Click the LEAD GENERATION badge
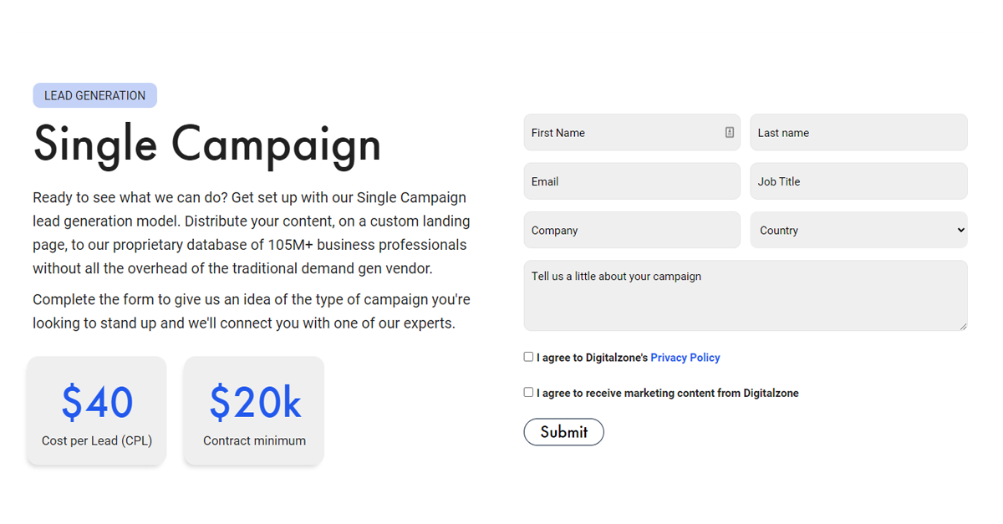Image resolution: width=1003 pixels, height=524 pixels. coord(94,94)
